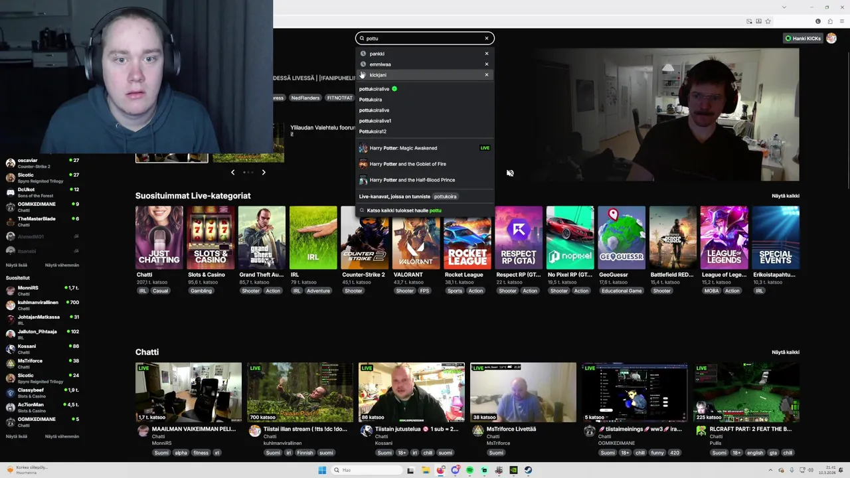Open the oscaviar channel avatar in the sidebar

pos(10,163)
